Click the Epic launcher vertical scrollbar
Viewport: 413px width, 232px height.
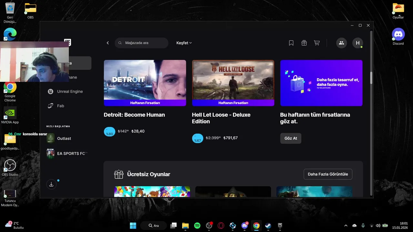coord(371,77)
